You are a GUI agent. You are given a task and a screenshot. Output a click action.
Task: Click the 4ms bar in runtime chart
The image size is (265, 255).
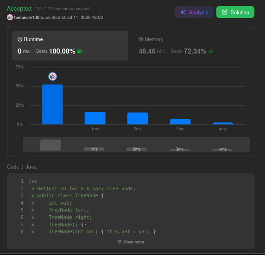223,123
